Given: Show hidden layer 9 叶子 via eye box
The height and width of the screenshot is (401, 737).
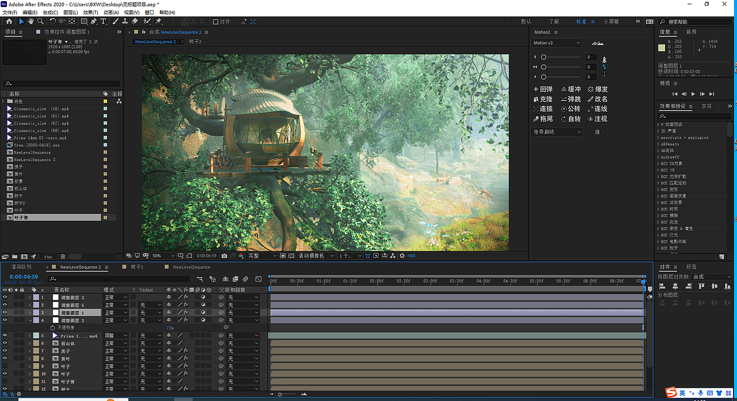Looking at the screenshot, I should coord(5,366).
